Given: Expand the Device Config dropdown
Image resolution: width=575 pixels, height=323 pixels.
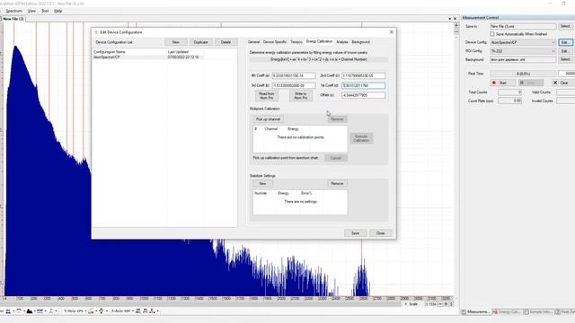Looking at the screenshot, I should (553, 42).
